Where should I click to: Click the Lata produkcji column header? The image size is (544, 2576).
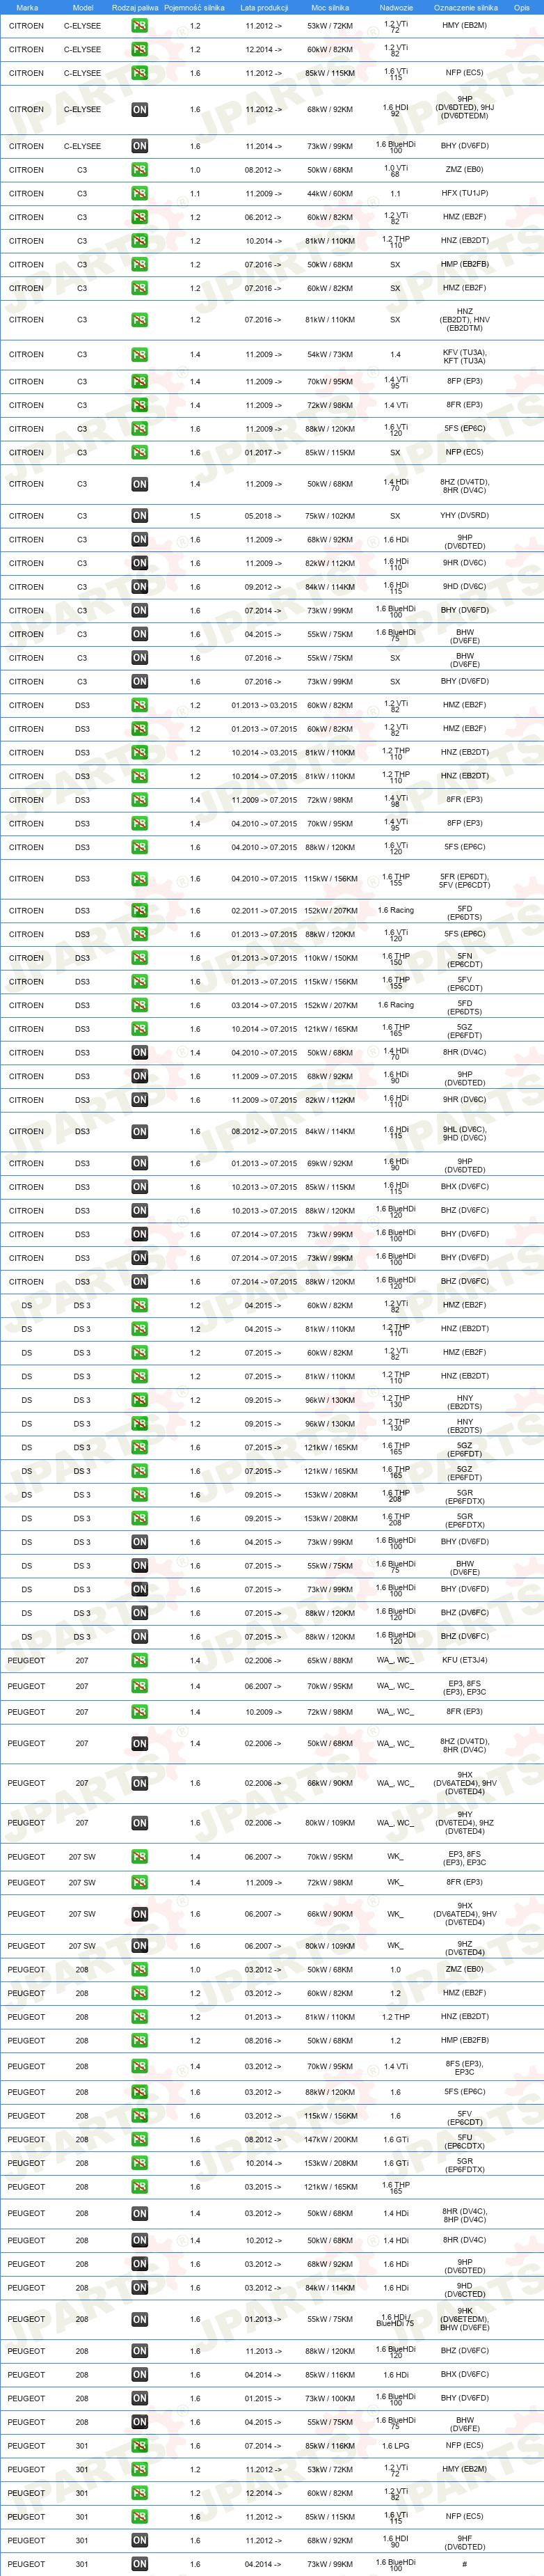(264, 7)
